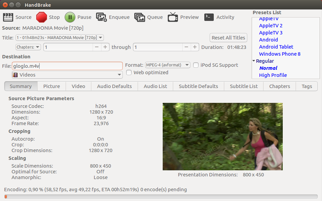
Task: Select the High Profile preset
Action: click(273, 75)
